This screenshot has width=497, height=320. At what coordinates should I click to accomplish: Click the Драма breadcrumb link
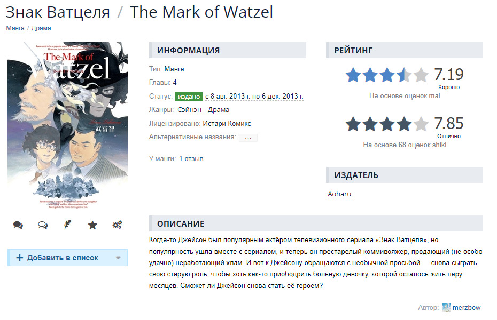click(x=41, y=28)
